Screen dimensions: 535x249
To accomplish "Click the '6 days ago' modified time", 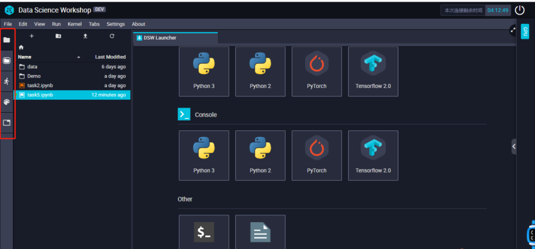I will pos(113,67).
